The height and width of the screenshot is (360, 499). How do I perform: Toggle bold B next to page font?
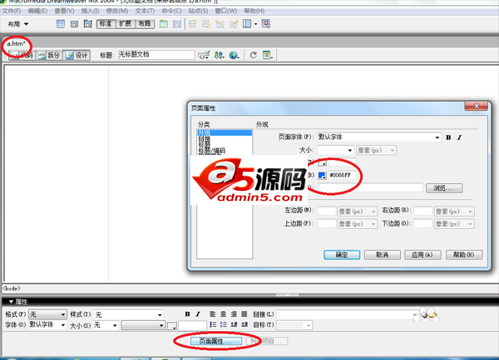click(x=448, y=138)
